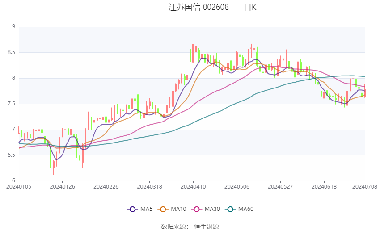Toggle the MA60 legend series
Screen dimensions: 380x231
coord(239,209)
